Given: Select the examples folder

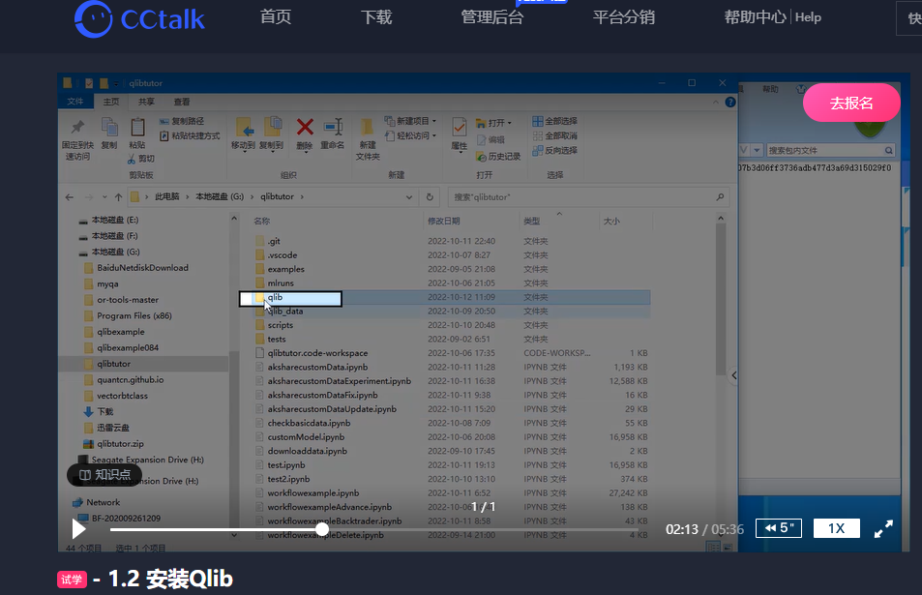Looking at the screenshot, I should point(285,269).
